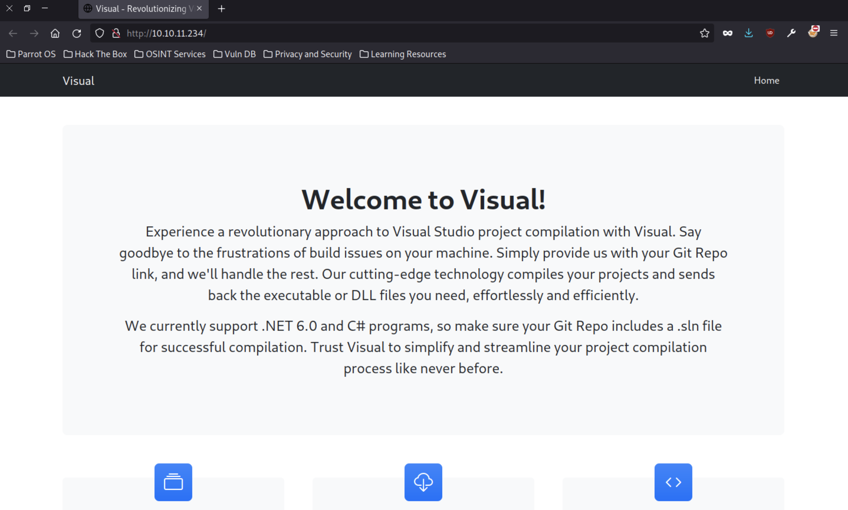Click the paragraph starting 'Experience a revolutionary approach'
The image size is (848, 510).
point(423,263)
